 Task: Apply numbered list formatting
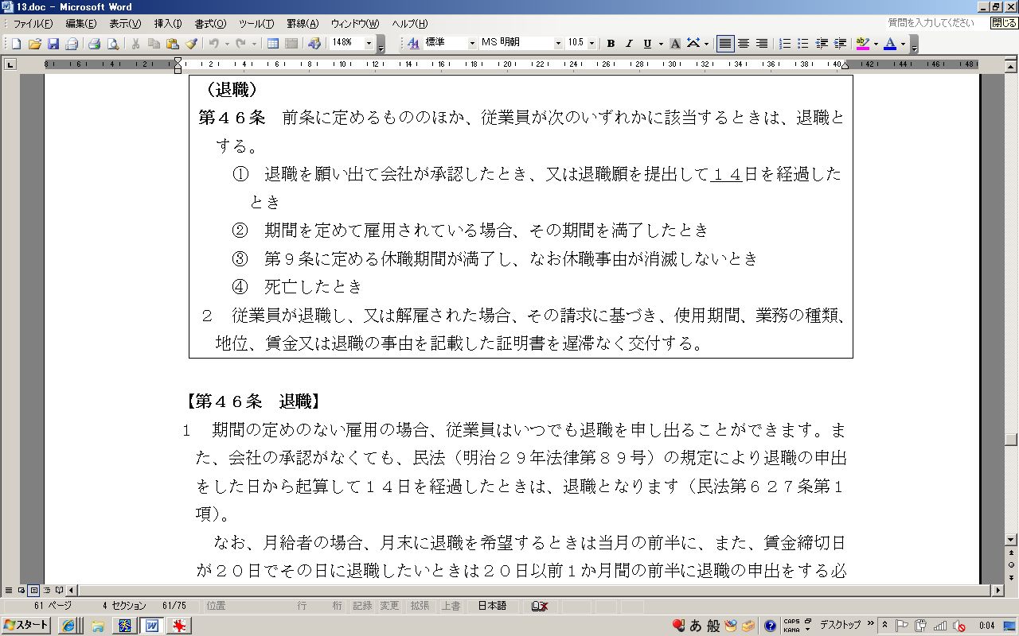pos(785,44)
